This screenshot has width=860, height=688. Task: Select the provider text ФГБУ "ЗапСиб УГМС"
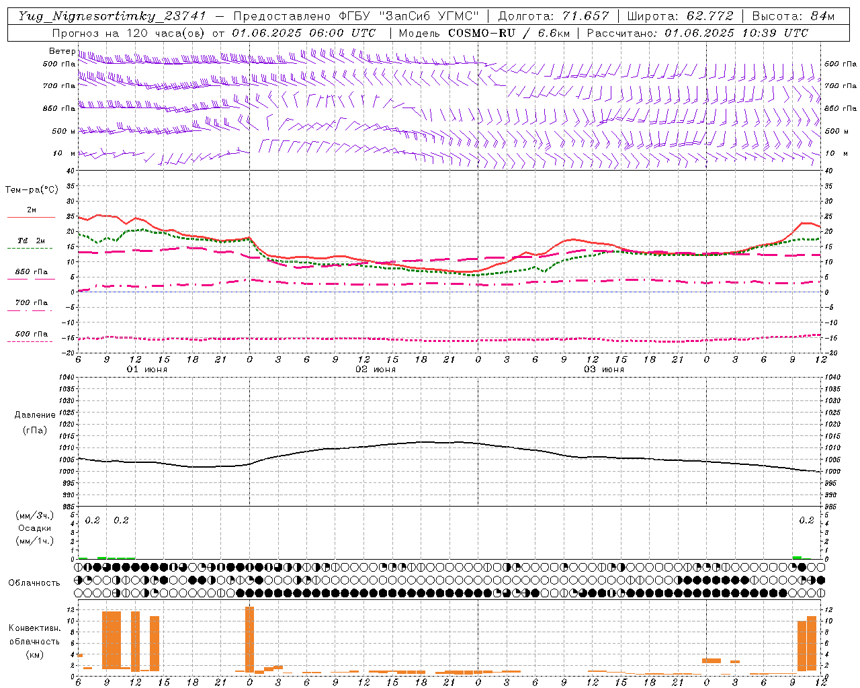point(409,16)
